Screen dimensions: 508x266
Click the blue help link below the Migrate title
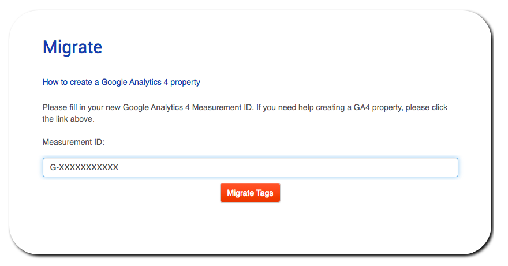pos(121,82)
